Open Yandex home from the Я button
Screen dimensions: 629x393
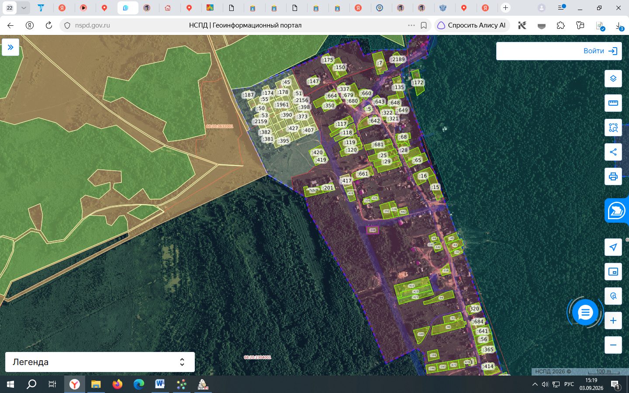30,25
